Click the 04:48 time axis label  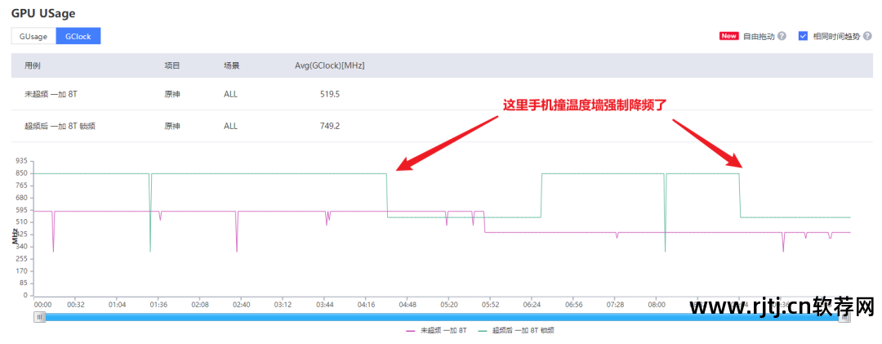(408, 305)
